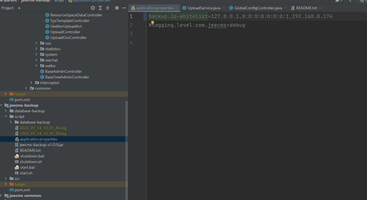Viewport: 367px width, 200px height.
Task: Hide the Project tool window
Action: pos(124,8)
